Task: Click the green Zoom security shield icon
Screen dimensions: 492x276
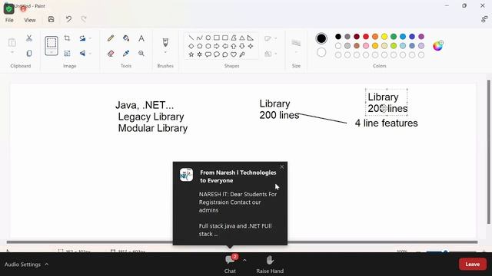Action: [x=8, y=9]
